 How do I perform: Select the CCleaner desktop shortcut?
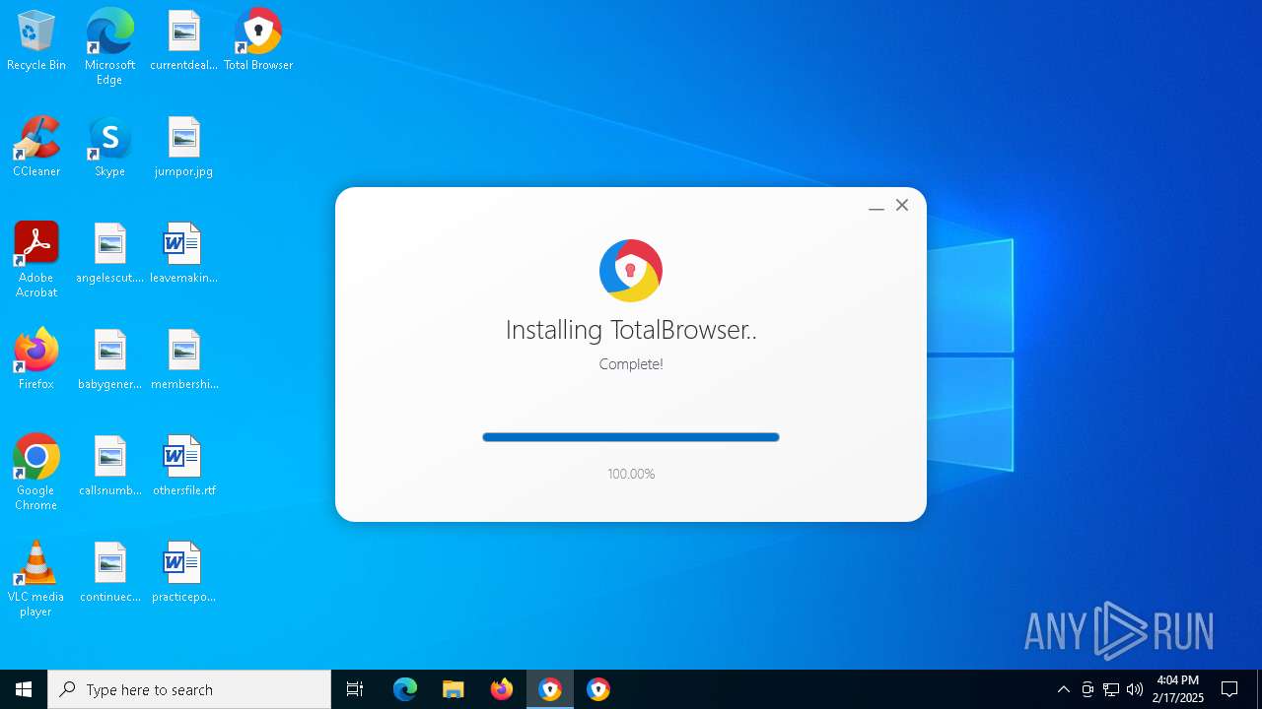(36, 148)
